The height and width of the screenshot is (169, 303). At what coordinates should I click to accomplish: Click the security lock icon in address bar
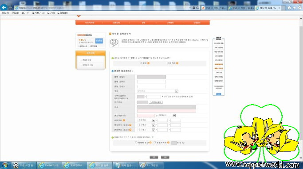pos(193,8)
